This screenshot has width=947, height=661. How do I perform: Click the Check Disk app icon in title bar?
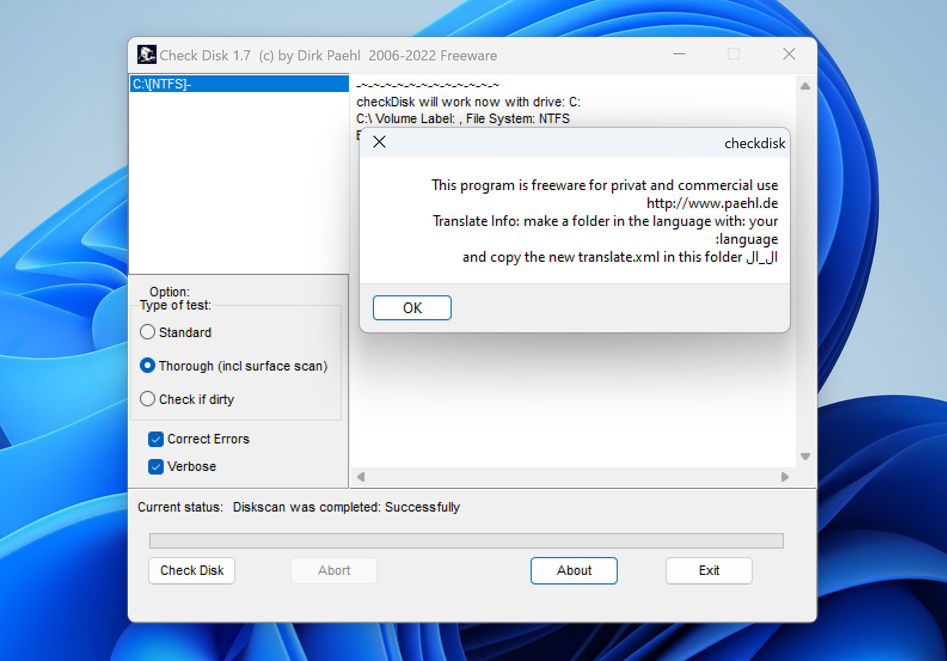point(146,55)
